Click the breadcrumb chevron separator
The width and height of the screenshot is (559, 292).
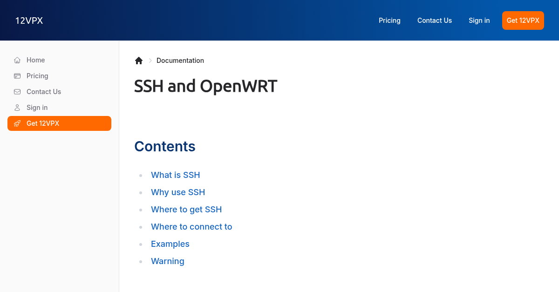[x=150, y=61]
